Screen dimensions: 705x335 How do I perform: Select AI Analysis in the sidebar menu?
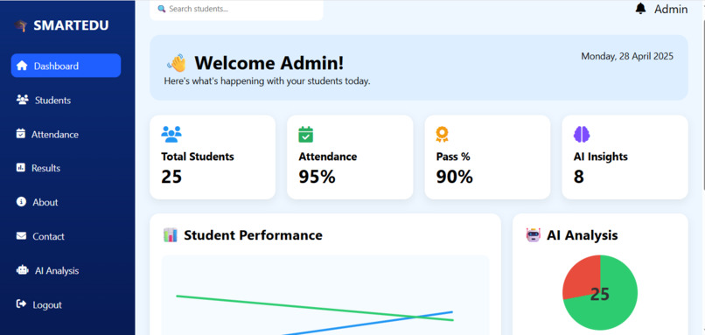click(66, 270)
